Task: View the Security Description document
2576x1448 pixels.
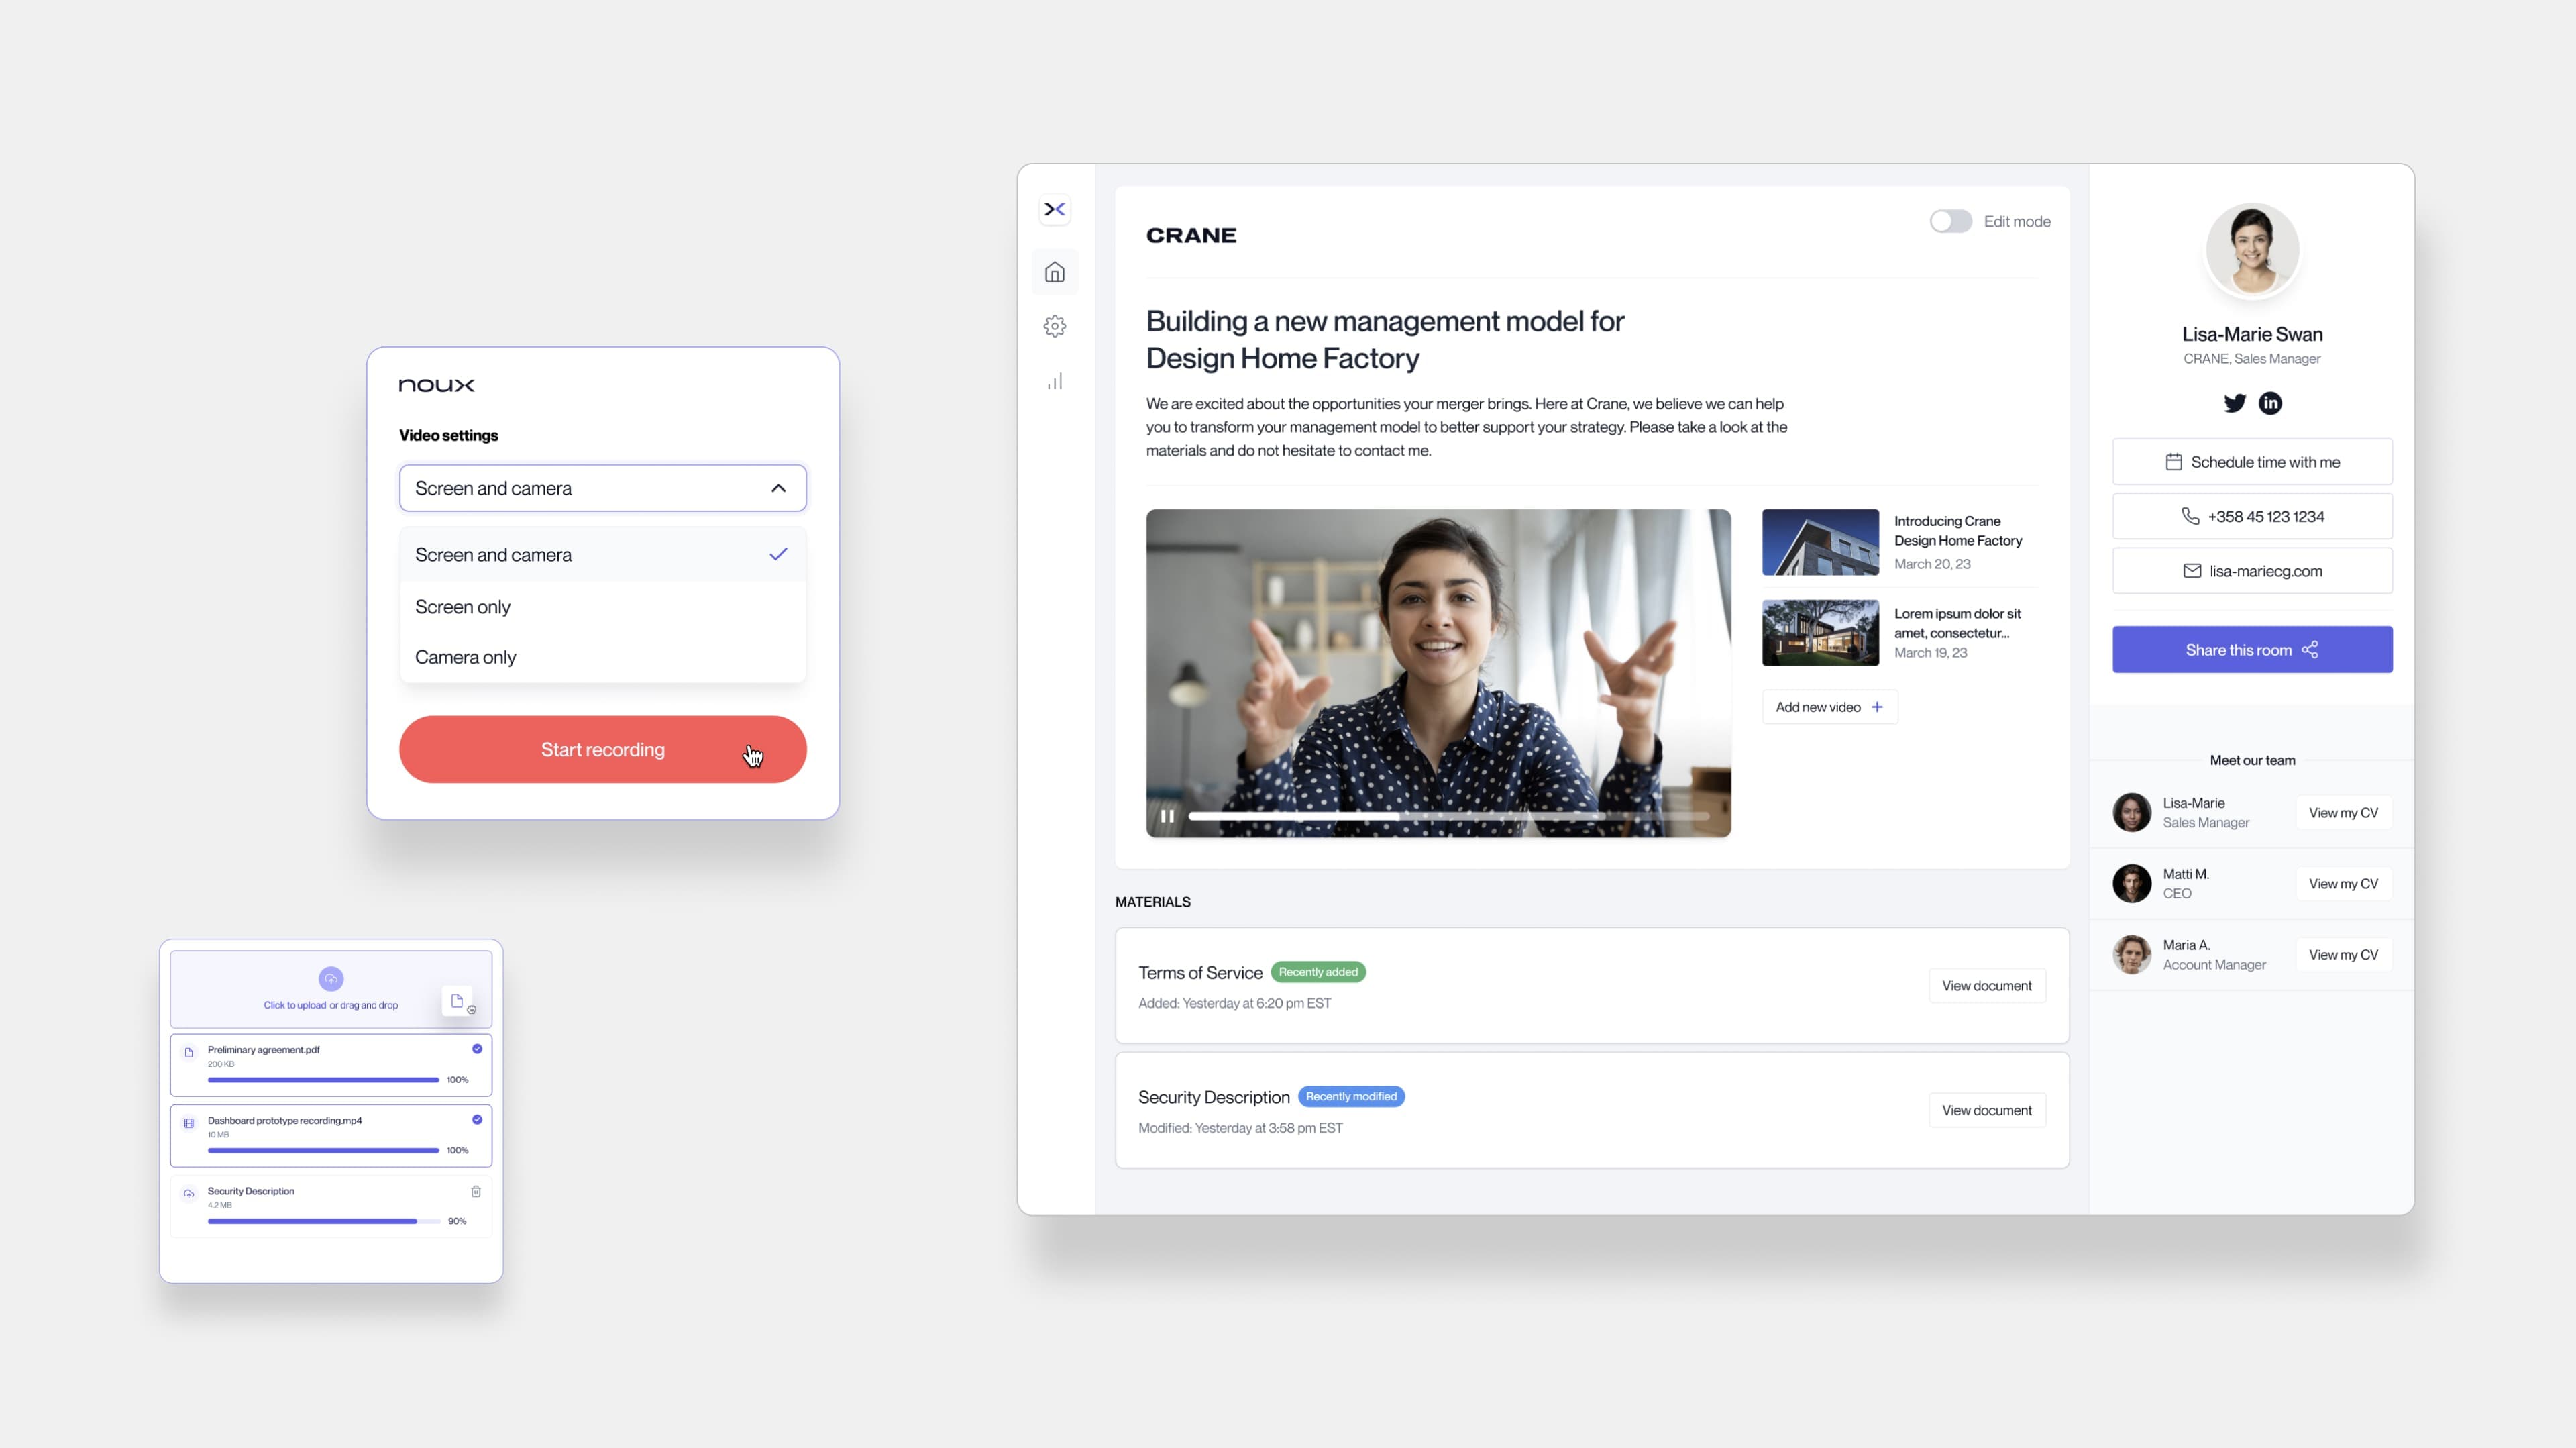Action: tap(1986, 1110)
